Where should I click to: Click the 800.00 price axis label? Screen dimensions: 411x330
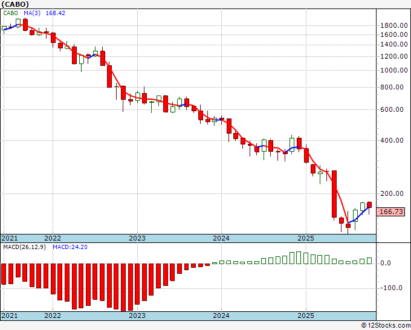point(392,87)
